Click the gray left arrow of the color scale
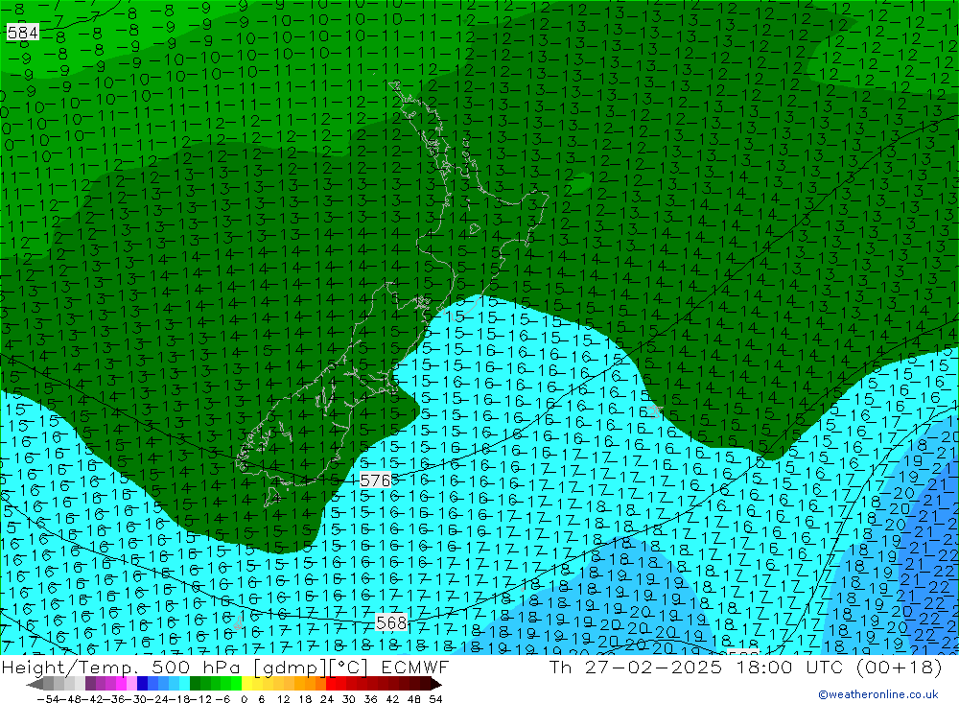The height and width of the screenshot is (703, 959). 35,684
